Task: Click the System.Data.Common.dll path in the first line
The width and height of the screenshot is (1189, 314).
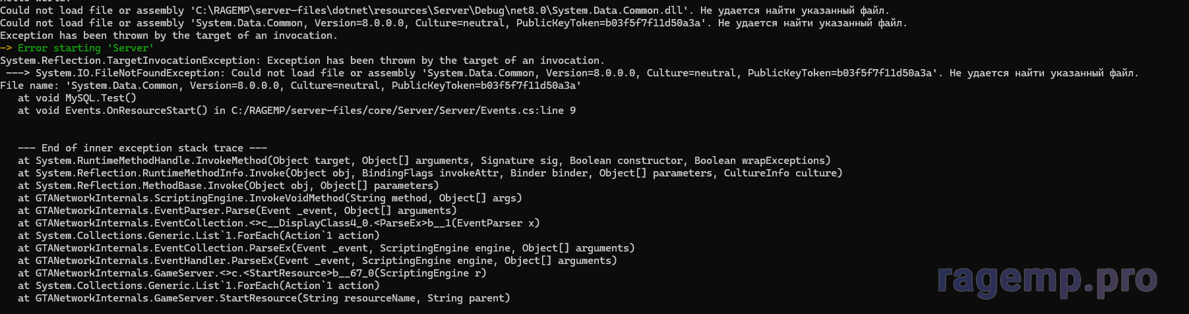Action: [x=541, y=11]
